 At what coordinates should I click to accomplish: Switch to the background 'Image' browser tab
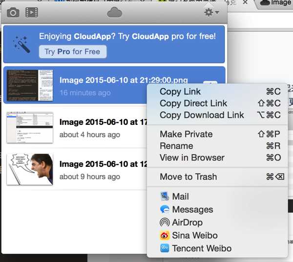(274, 3)
